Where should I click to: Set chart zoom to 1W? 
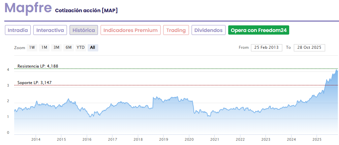click(x=32, y=47)
